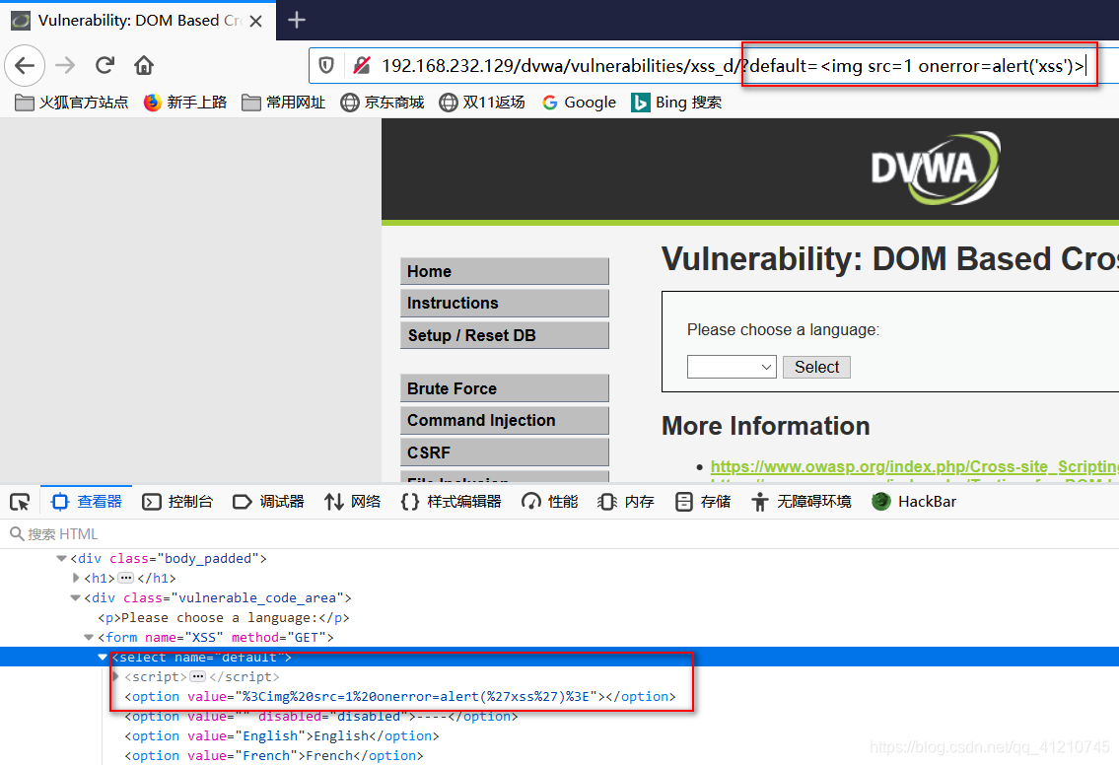1119x765 pixels.
Task: Click the Select button
Action: coord(816,367)
